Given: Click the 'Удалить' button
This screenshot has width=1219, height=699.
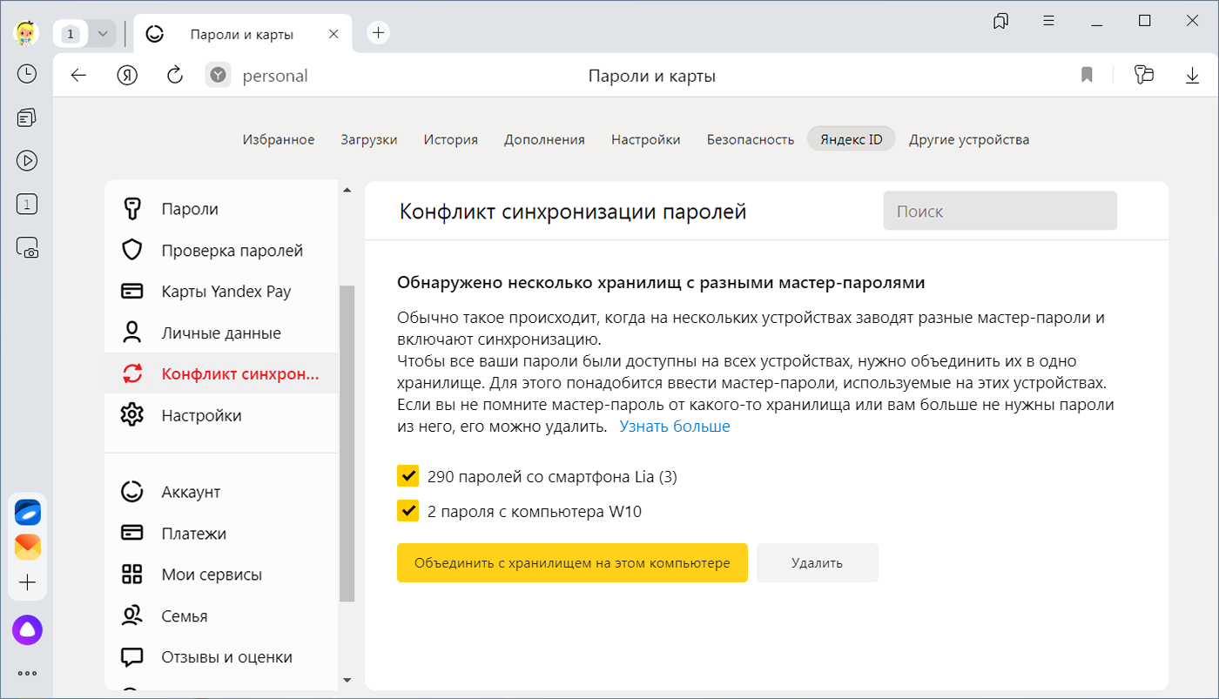Looking at the screenshot, I should click(x=817, y=563).
